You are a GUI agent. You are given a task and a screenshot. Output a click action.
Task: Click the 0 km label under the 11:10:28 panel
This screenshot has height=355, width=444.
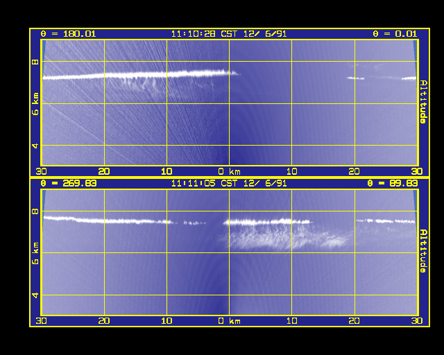click(x=230, y=171)
